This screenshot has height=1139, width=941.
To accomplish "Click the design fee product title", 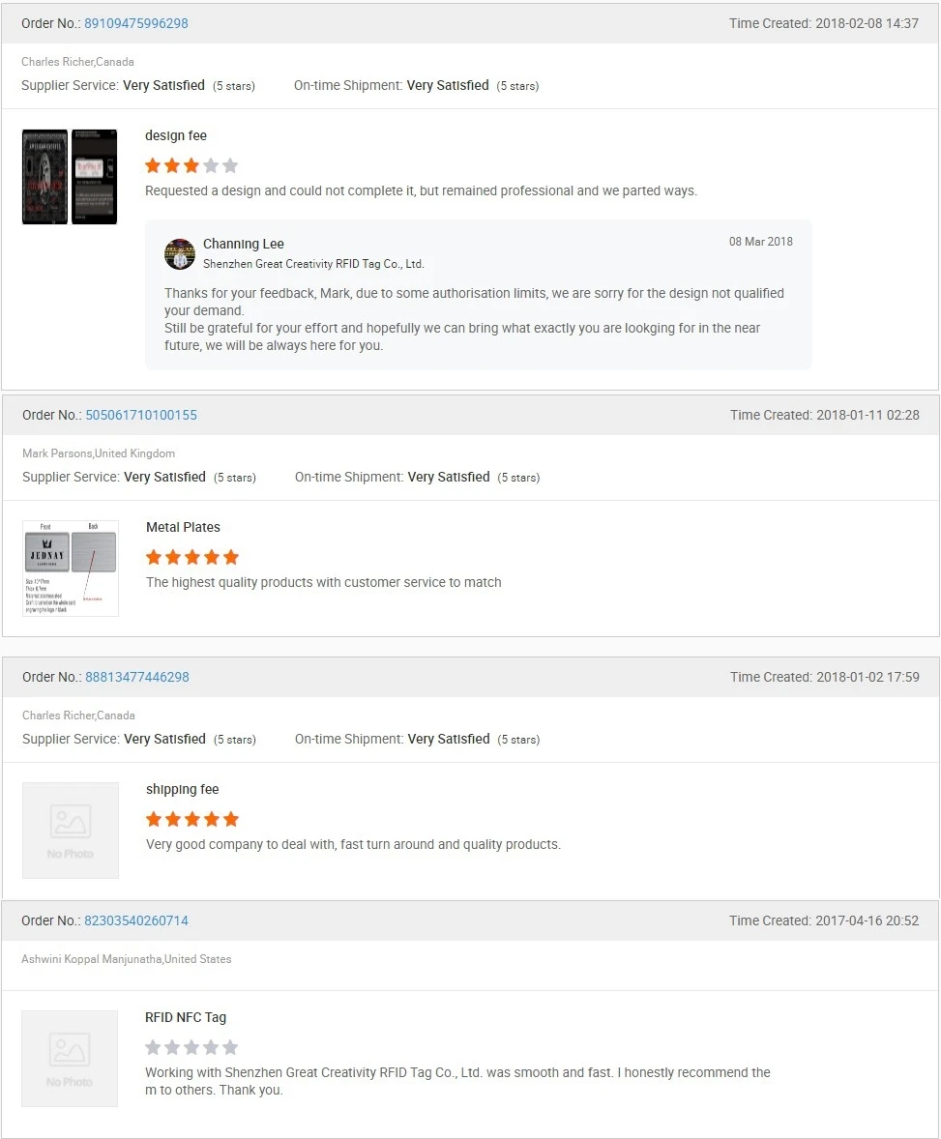I will (176, 135).
